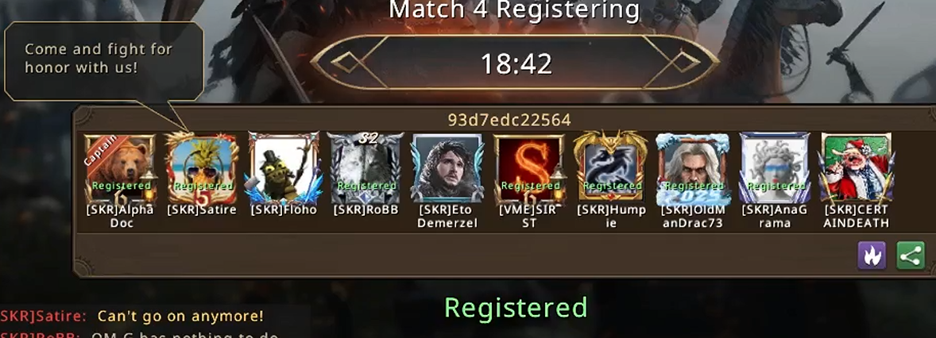Open the chat message 'Can't go on anymore!'
Viewport: 936px width, 338px height.
(x=180, y=315)
